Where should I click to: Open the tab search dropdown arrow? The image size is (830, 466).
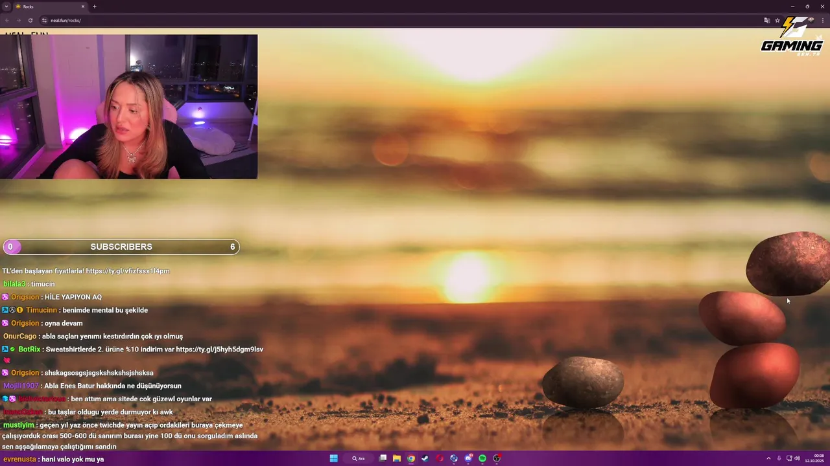(6, 6)
